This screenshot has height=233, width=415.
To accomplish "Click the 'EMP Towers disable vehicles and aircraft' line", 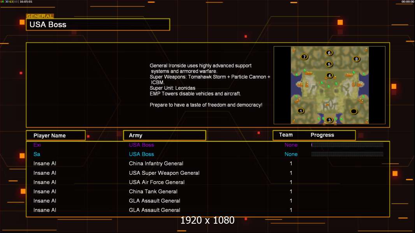I will point(195,94).
